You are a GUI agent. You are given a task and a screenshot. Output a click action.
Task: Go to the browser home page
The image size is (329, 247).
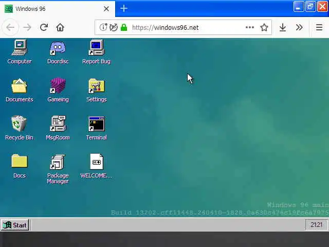(60, 27)
